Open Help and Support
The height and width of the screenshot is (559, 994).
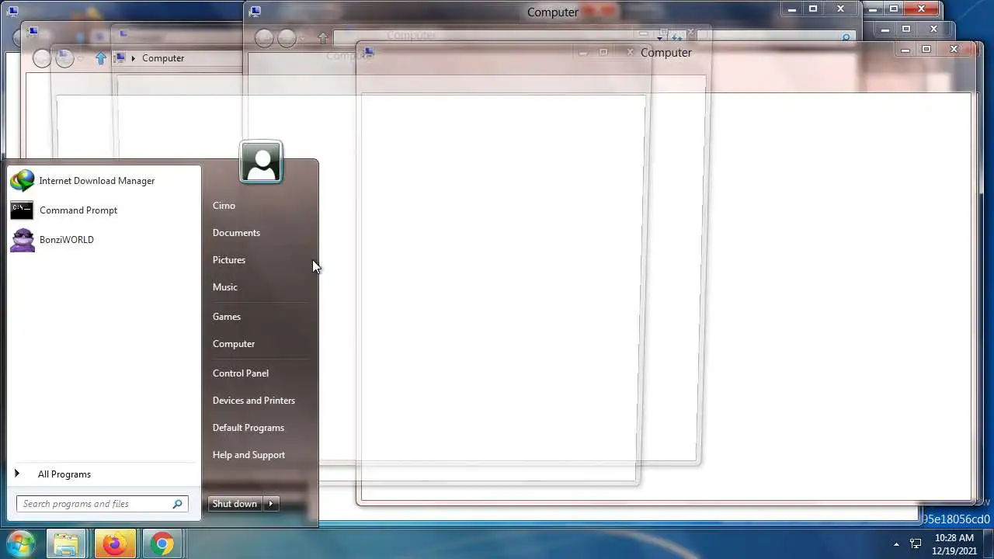click(x=248, y=455)
